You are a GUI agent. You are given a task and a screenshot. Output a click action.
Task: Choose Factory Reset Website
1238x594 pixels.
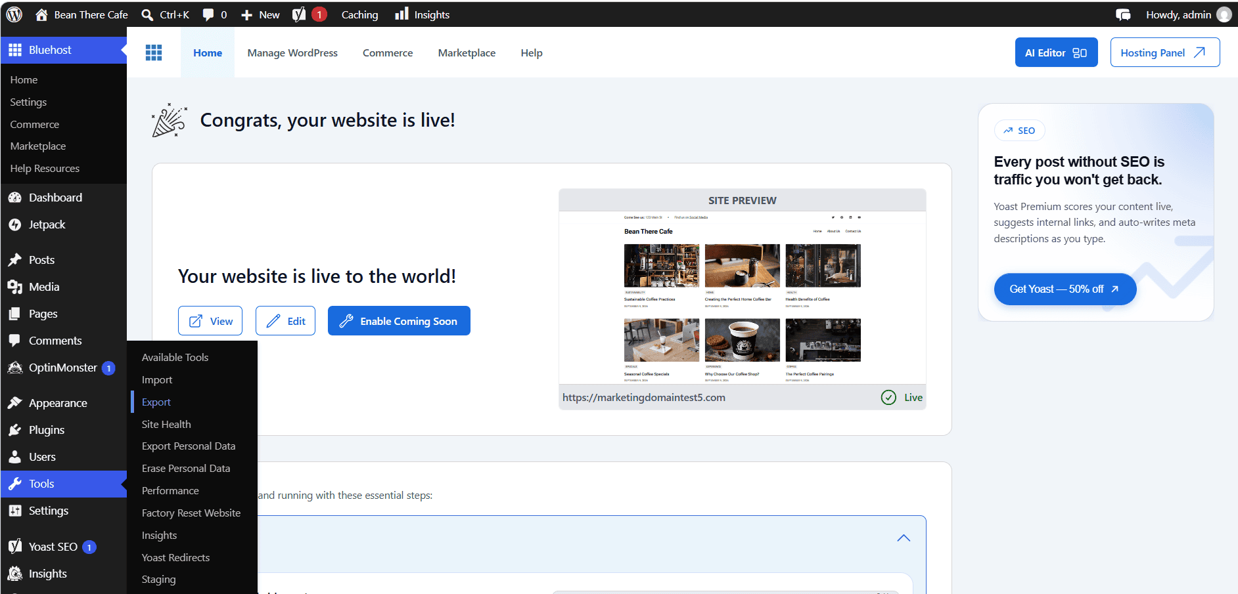(191, 513)
